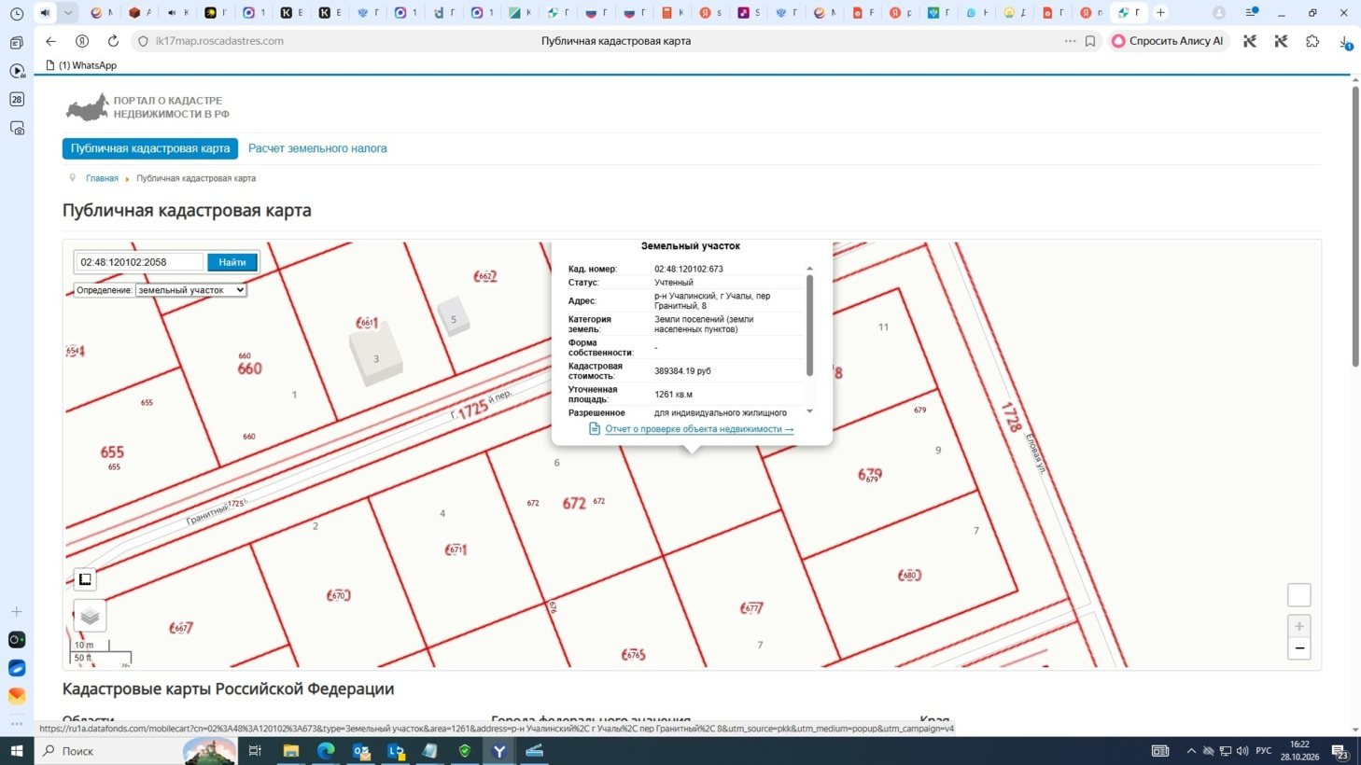1361x765 pixels.
Task: Show hidden system tray icons
Action: click(x=1191, y=751)
